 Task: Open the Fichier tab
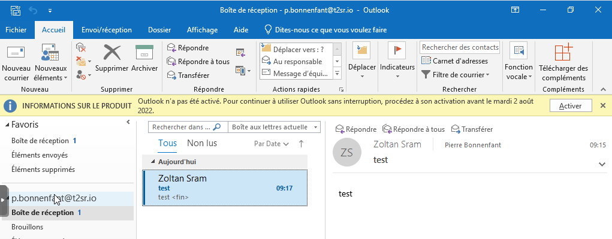coord(16,30)
